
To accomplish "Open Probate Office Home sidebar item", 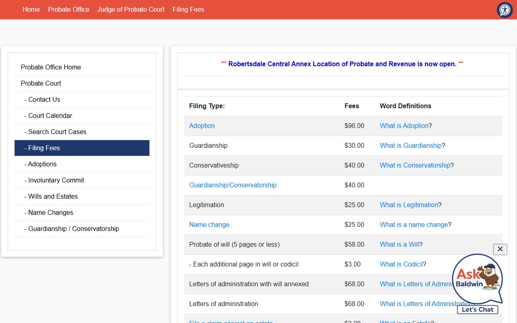I will [x=82, y=67].
